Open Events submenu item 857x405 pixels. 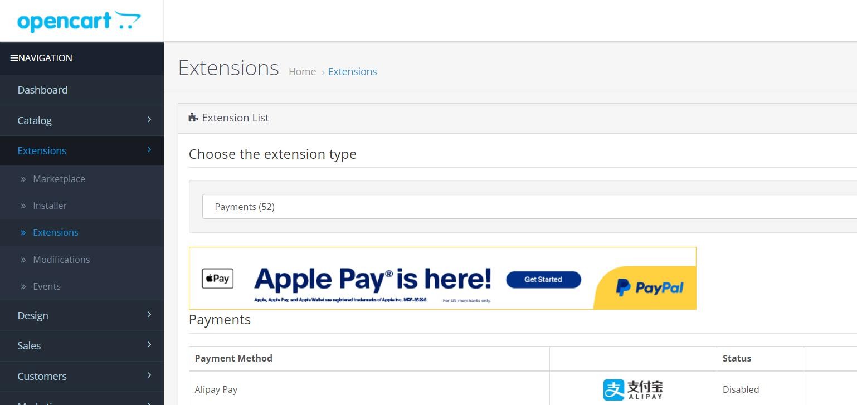47,286
